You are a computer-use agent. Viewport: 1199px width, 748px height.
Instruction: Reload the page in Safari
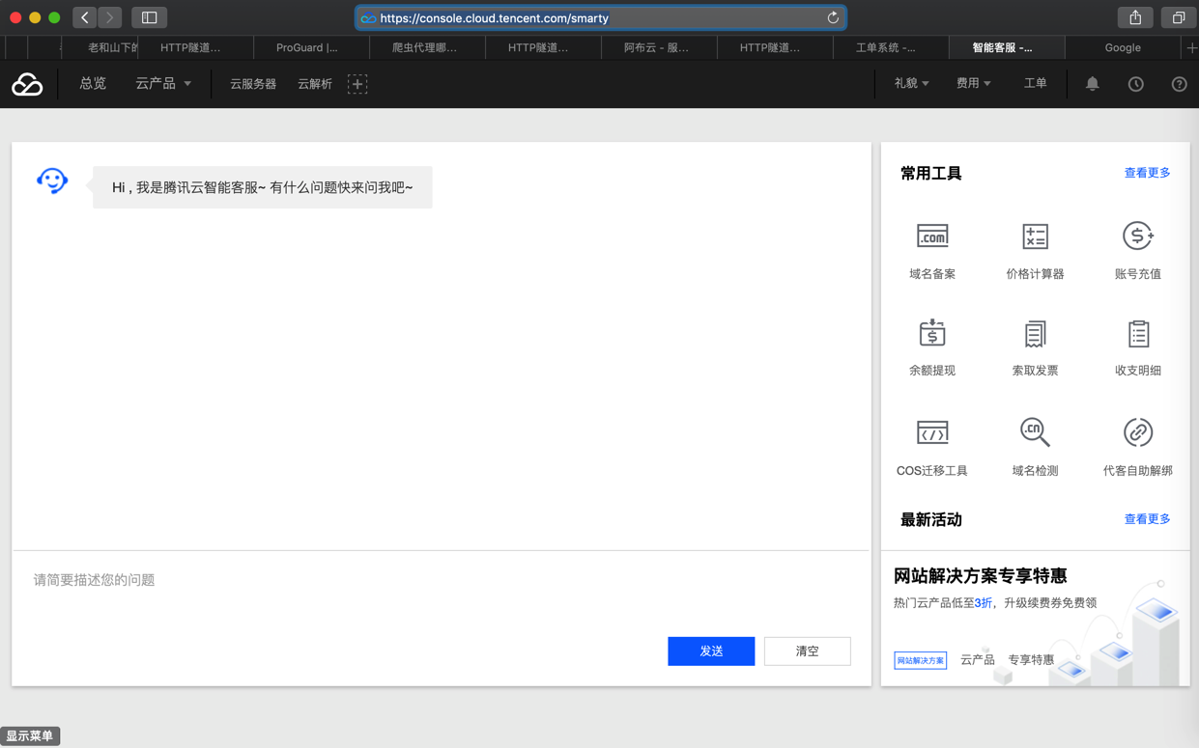(x=832, y=17)
